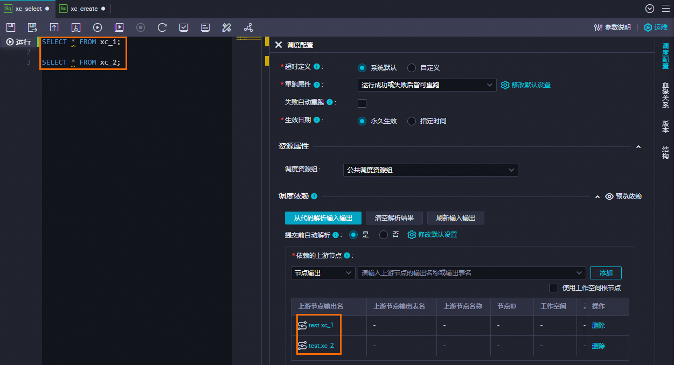Click the editor line containing SELECT * FROM xc_2
This screenshot has width=674, height=365.
click(81, 62)
